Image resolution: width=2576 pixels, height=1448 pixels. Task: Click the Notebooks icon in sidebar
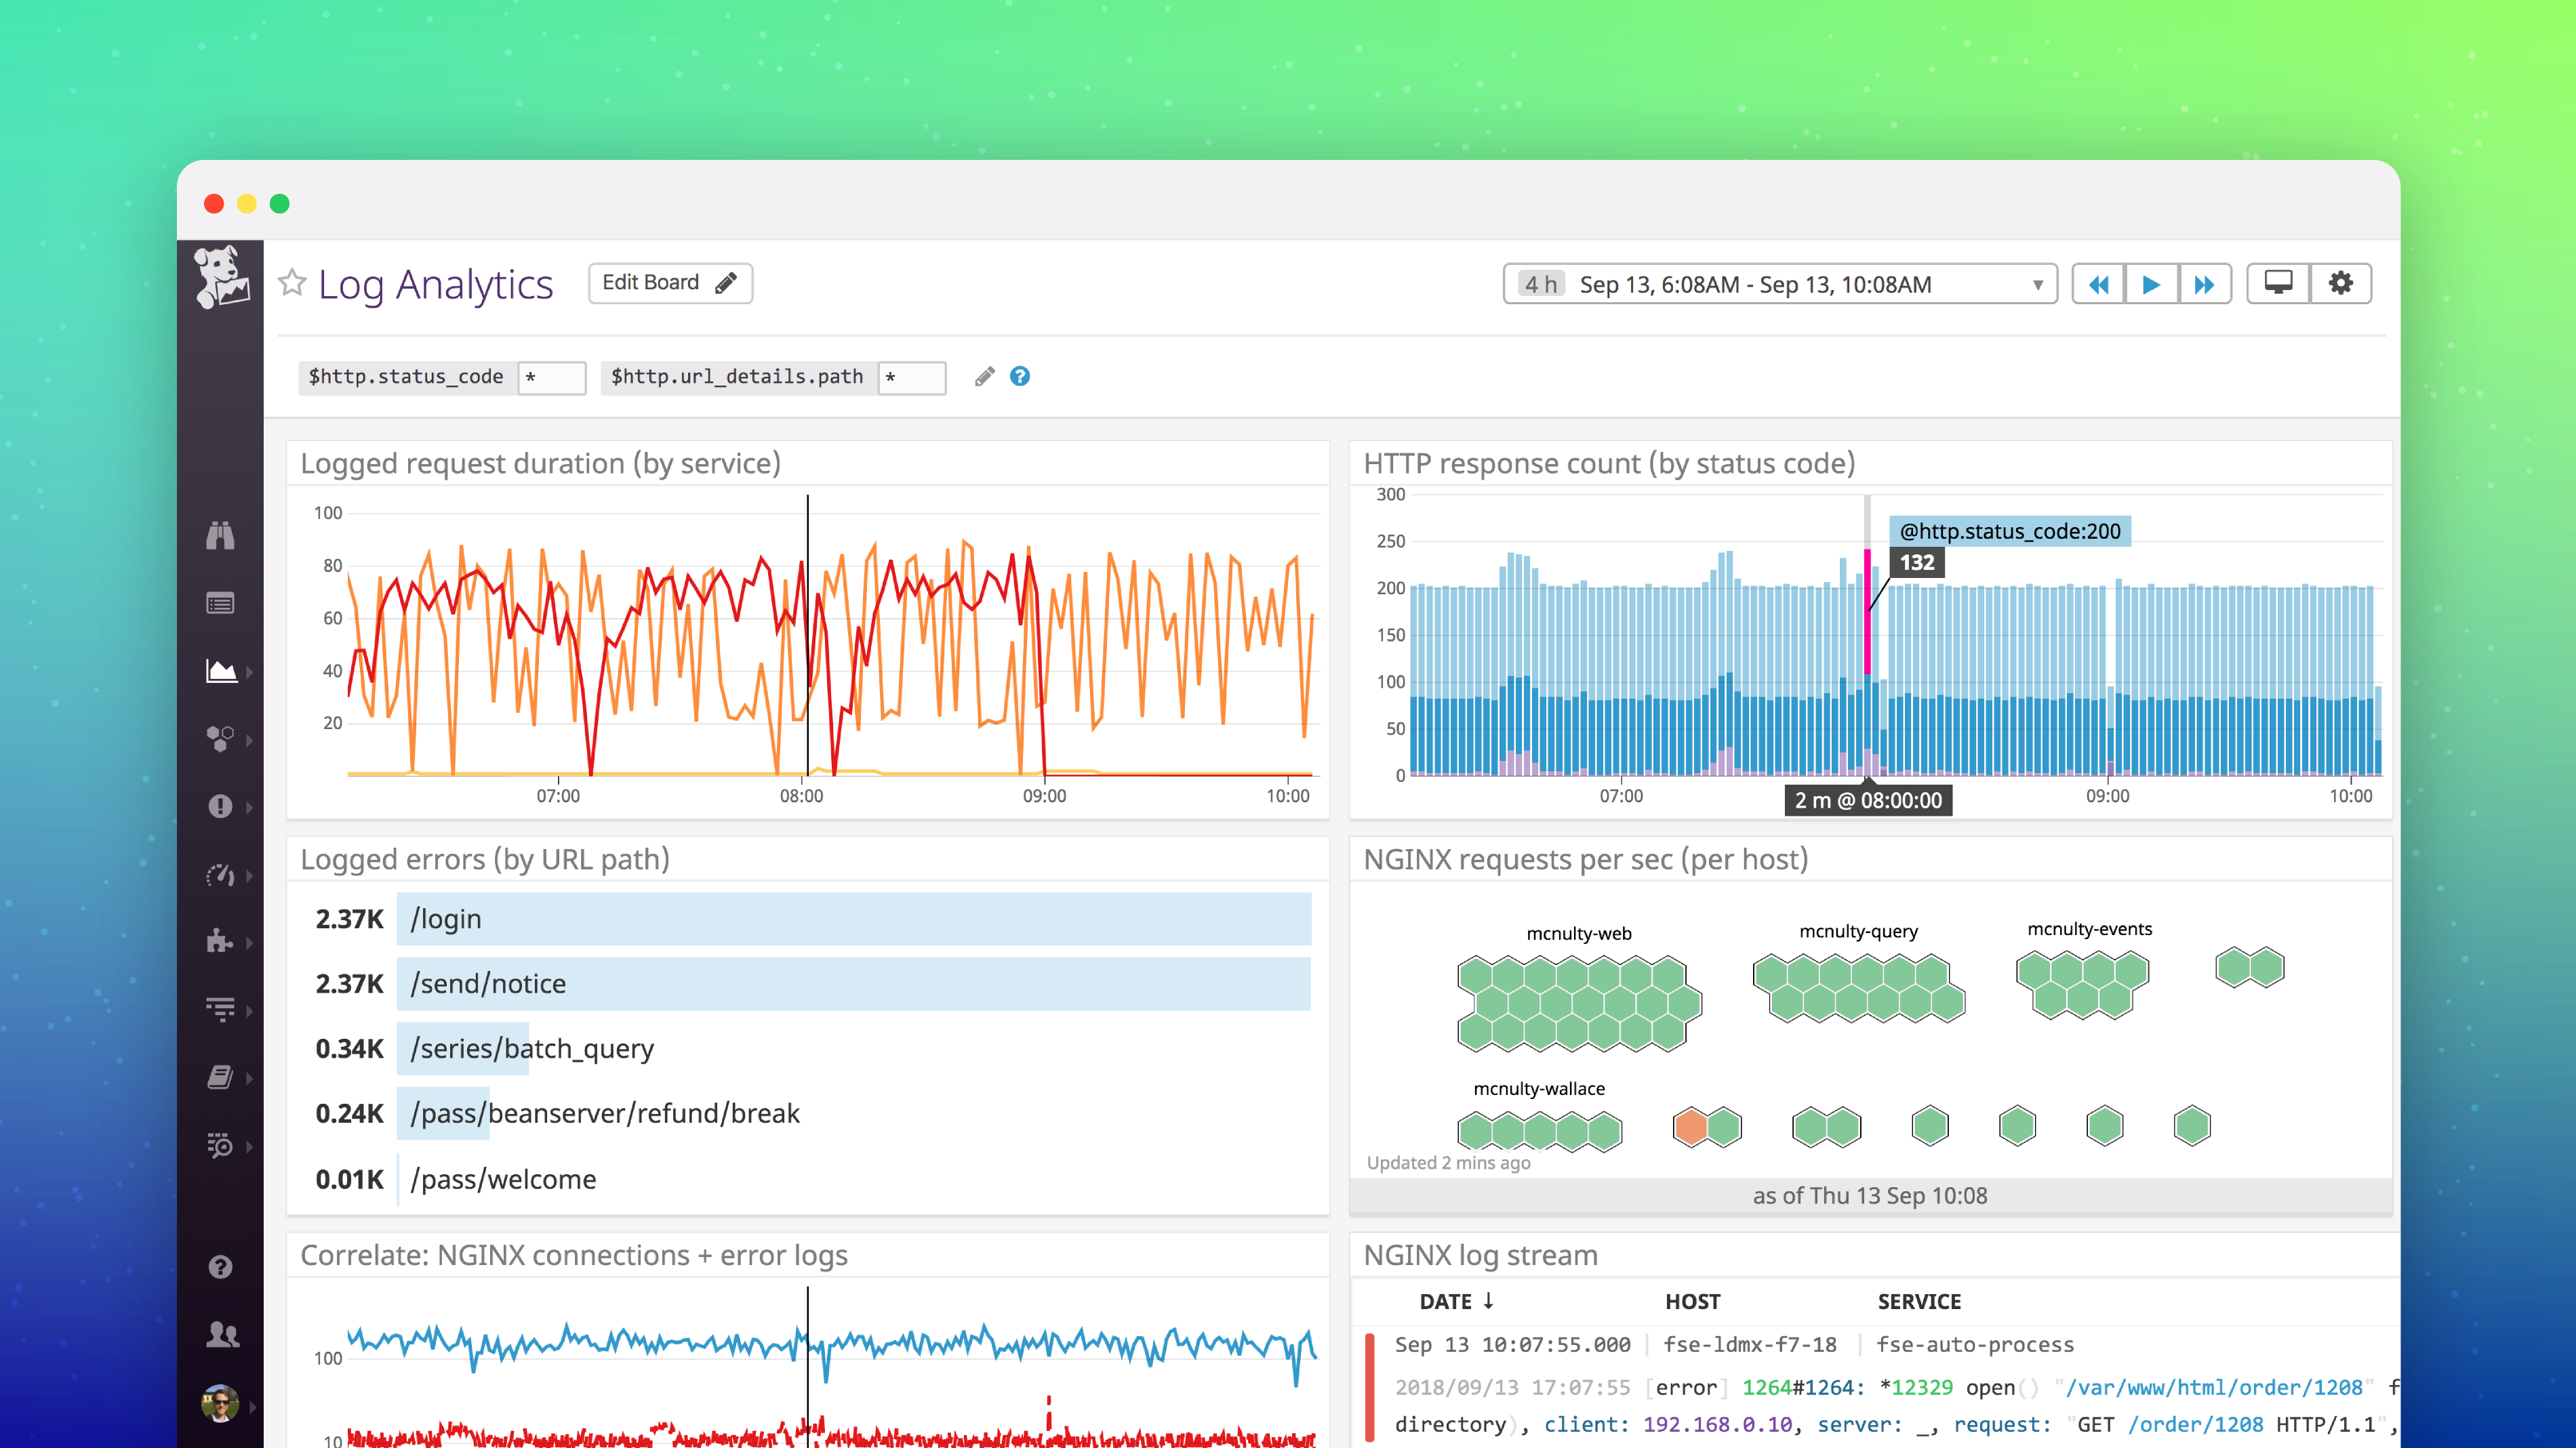coord(222,1077)
